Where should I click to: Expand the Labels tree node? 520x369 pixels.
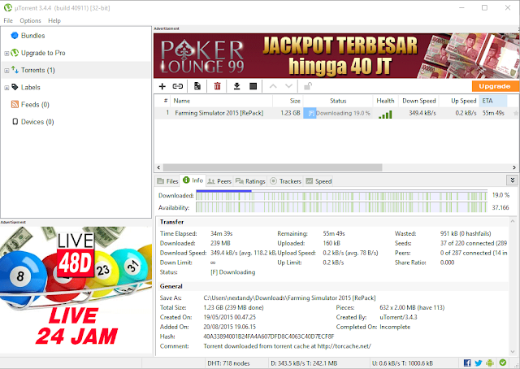(x=6, y=88)
